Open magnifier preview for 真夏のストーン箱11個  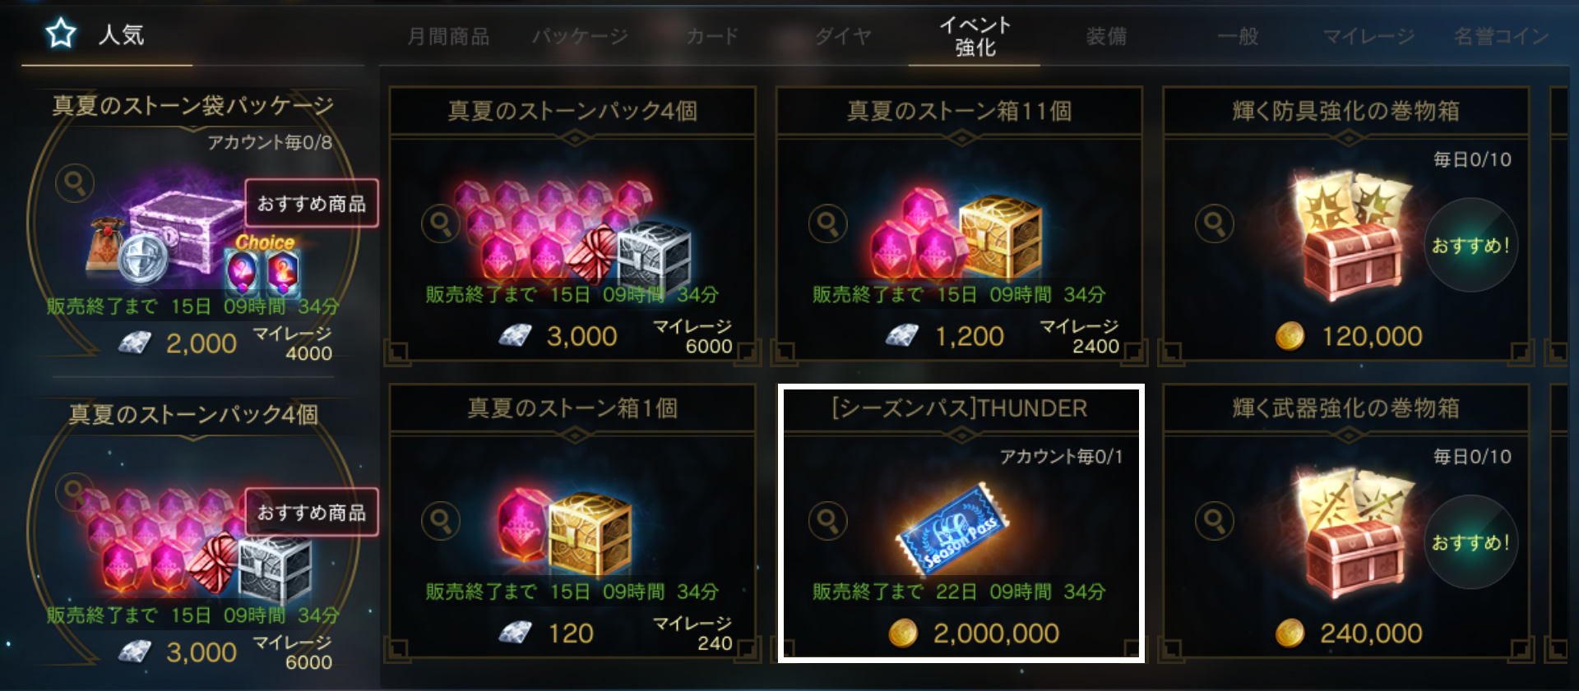(x=828, y=223)
